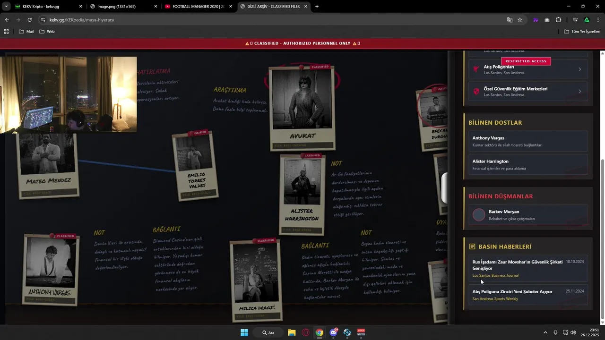Expand Özel Güvenlik Eğitim Merkezleri chevron
This screenshot has width=605, height=340.
580,92
